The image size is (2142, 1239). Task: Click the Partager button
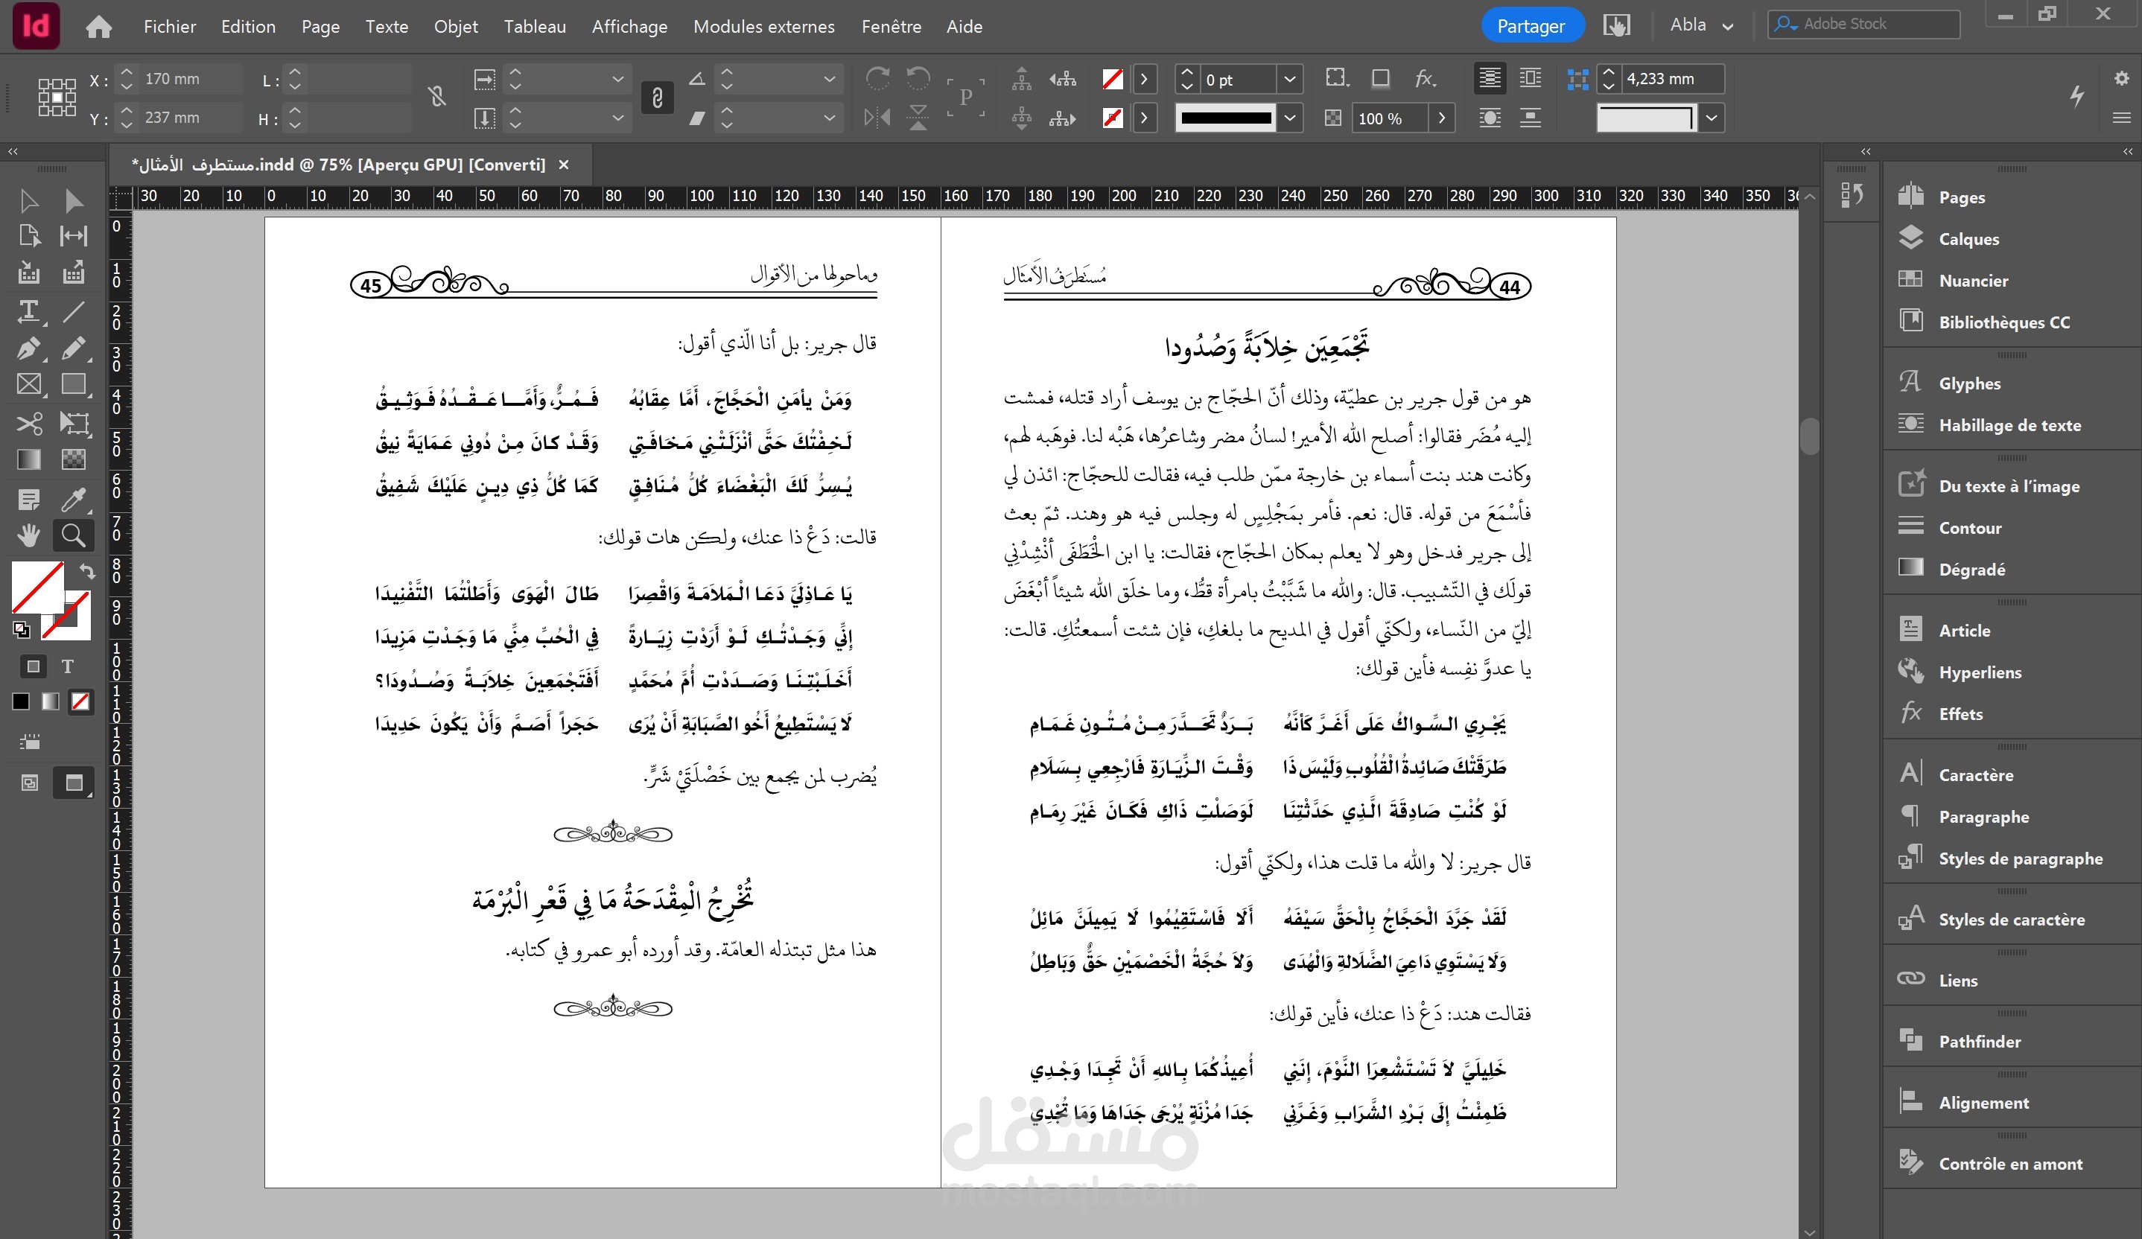coord(1530,25)
